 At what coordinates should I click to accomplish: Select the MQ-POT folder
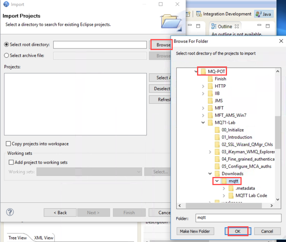click(x=216, y=71)
